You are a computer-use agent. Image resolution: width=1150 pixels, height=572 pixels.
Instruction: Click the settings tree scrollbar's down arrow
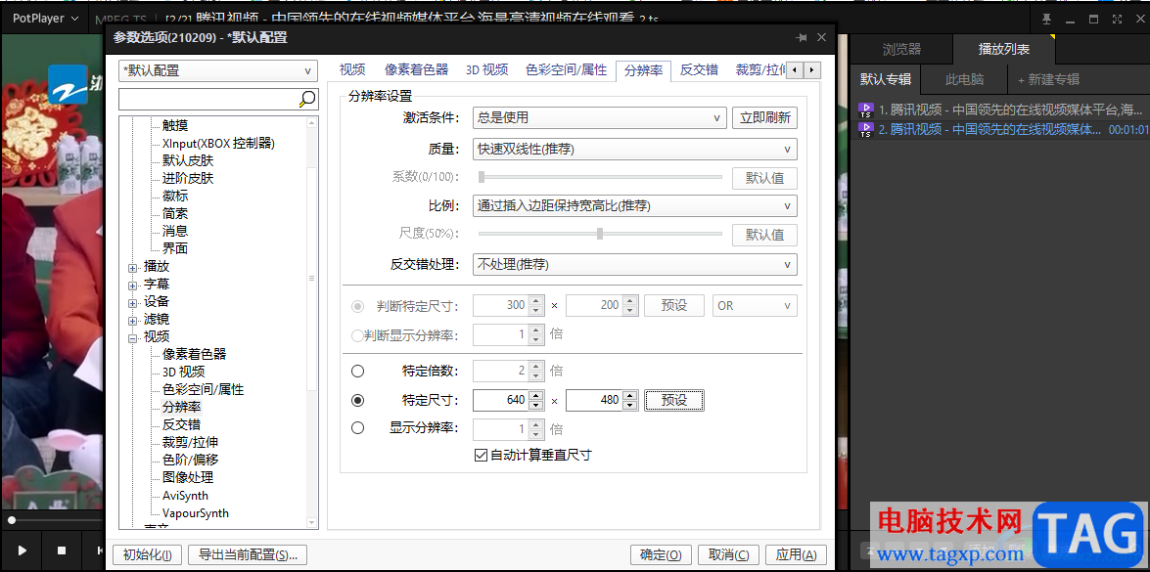(311, 522)
